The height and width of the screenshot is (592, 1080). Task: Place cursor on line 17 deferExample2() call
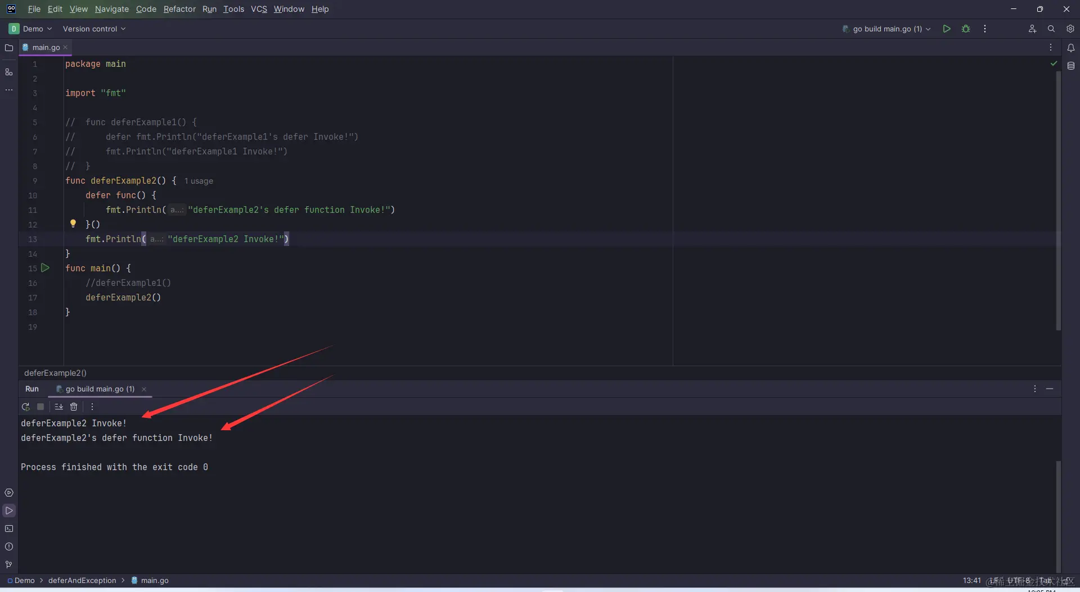point(123,297)
